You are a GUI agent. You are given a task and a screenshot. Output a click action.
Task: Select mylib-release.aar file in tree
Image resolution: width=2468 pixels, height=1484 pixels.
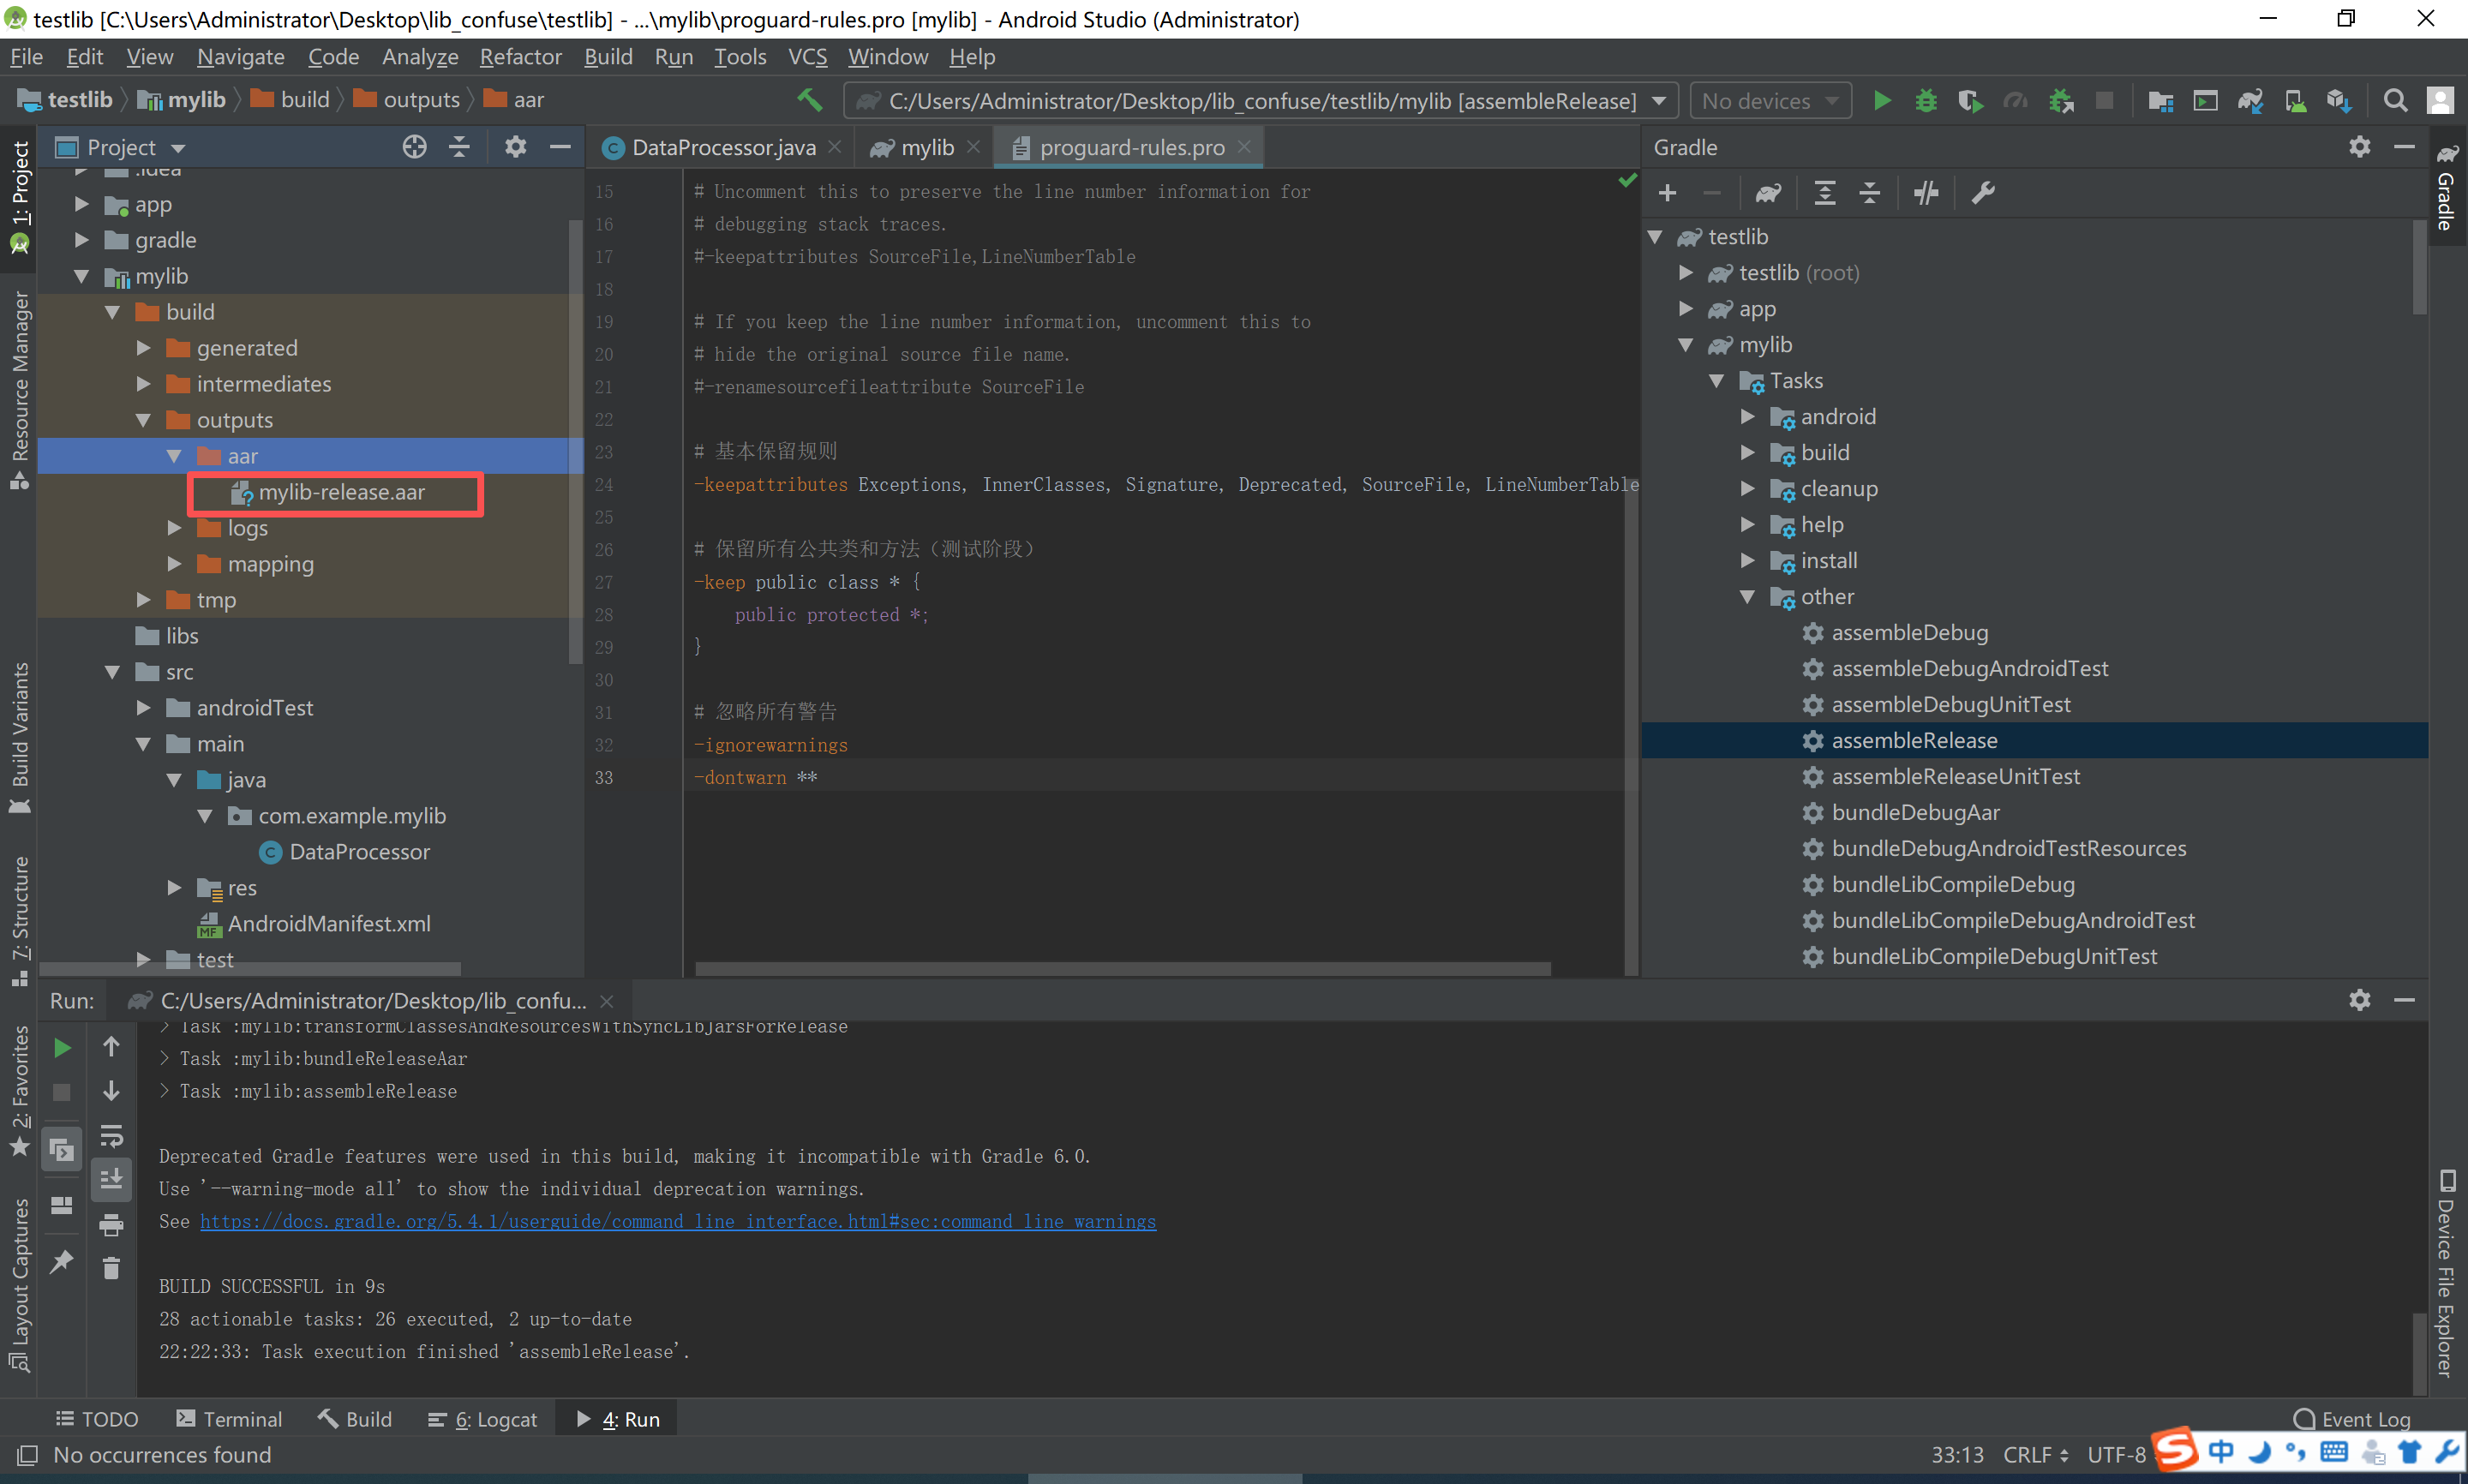341,492
